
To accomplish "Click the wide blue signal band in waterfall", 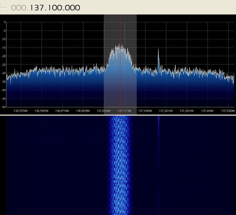I will pyautogui.click(x=120, y=165).
